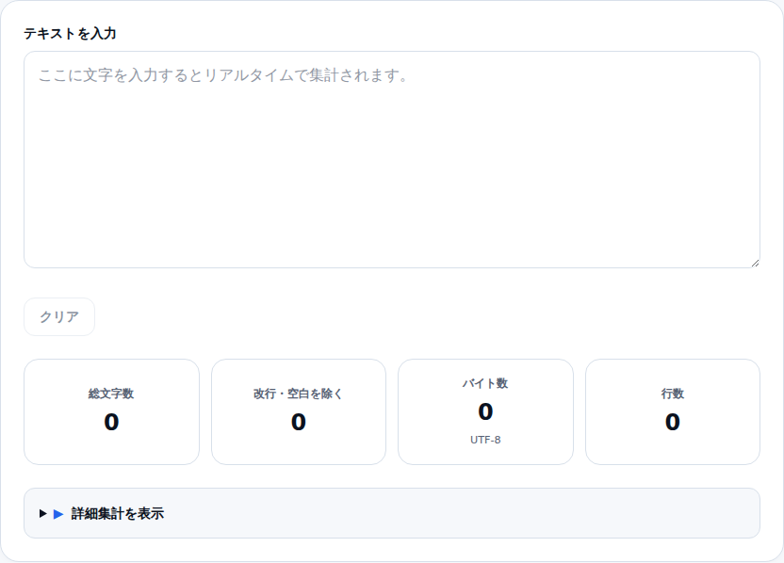This screenshot has height=563, width=784.
Task: Click the クリア button
Action: 59,316
